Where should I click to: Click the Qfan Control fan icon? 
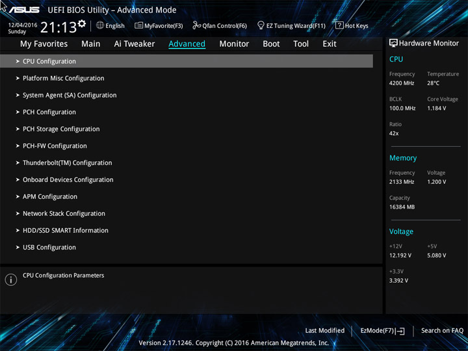tap(196, 25)
